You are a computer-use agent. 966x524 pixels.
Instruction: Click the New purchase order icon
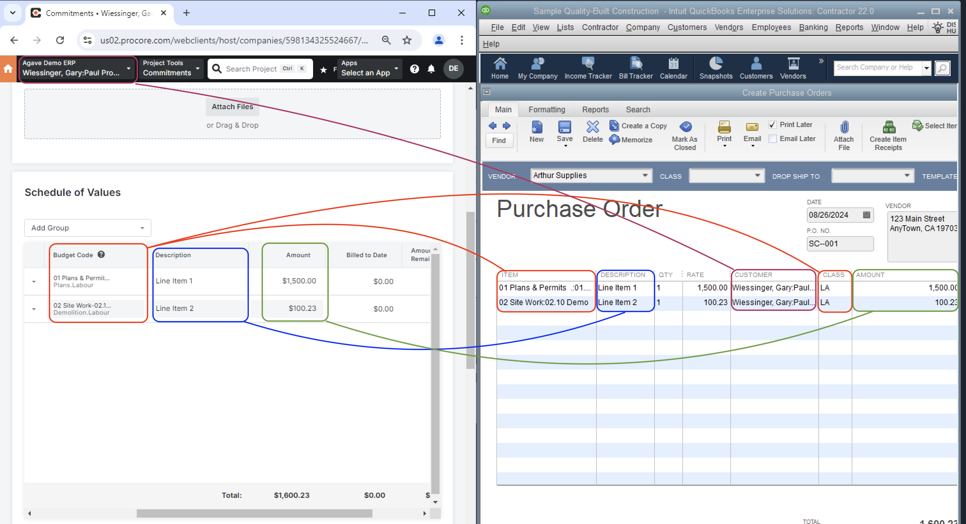tap(537, 131)
